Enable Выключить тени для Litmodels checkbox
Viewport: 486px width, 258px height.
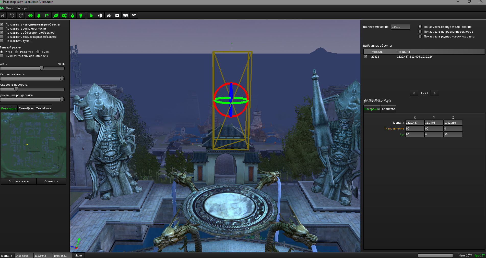click(2, 56)
